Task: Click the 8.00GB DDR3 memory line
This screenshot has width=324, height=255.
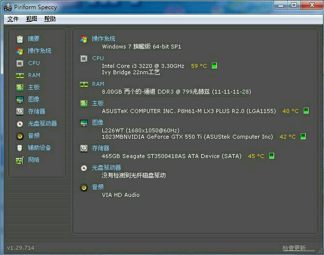Action: tap(177, 92)
